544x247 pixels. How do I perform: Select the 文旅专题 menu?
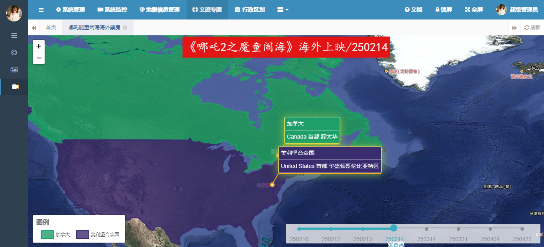click(x=207, y=10)
